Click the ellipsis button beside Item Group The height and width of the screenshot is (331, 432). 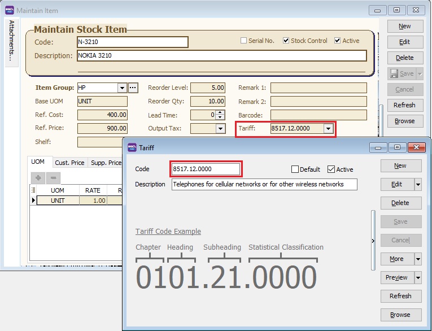(133, 88)
